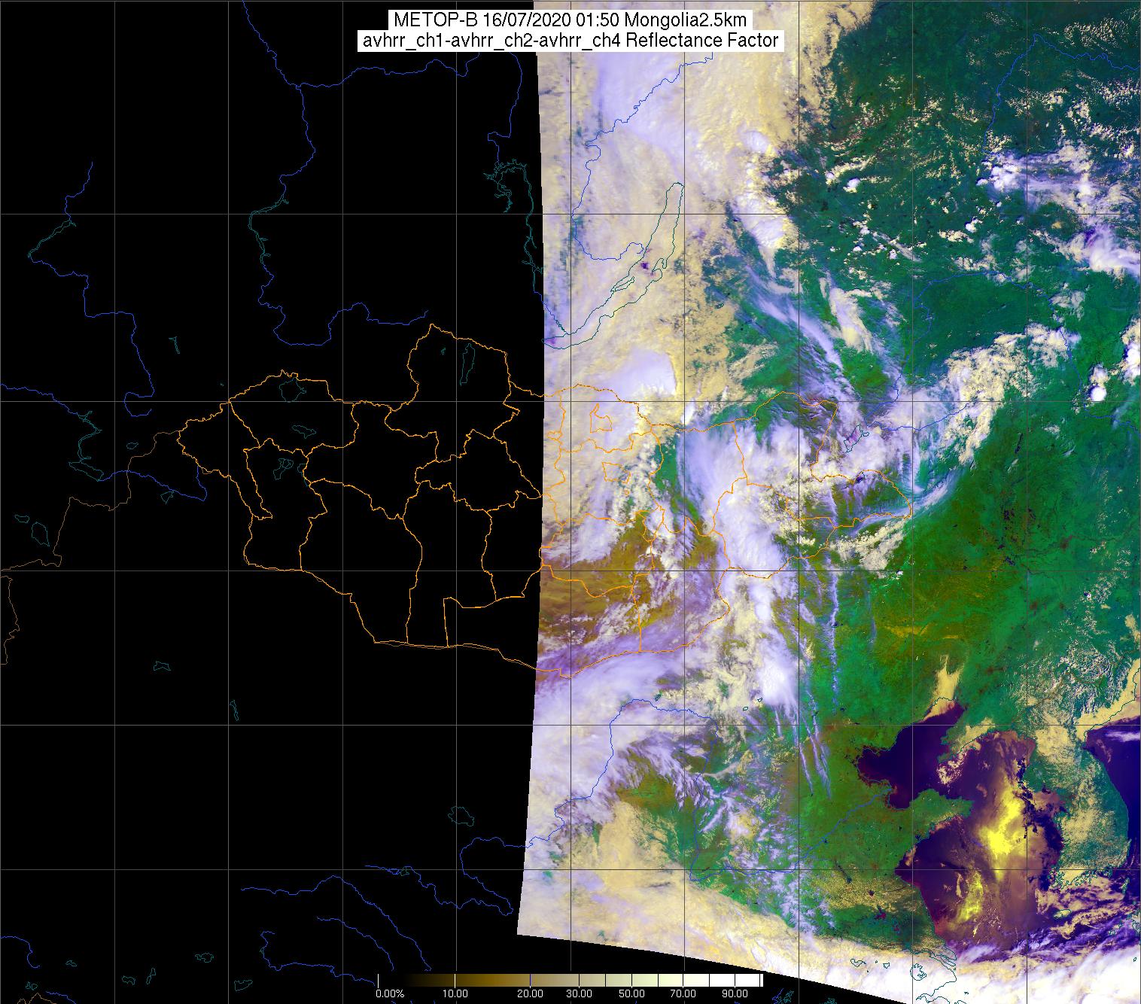The height and width of the screenshot is (1004, 1141).
Task: Click the "0.00%" colorbar label
Action: (390, 993)
